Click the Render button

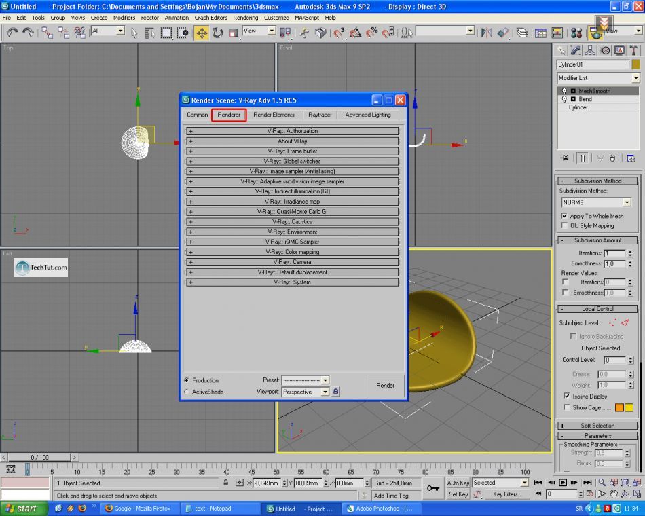point(386,386)
